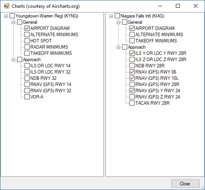Collapse the Niagara Falls Intl (KIAG) node

coord(111,16)
